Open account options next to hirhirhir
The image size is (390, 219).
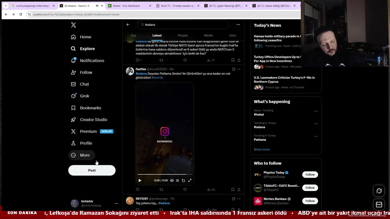coord(116,203)
